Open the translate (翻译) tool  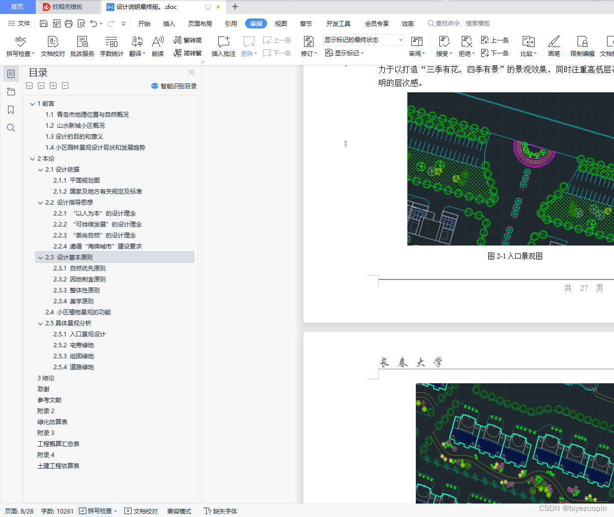pos(137,46)
